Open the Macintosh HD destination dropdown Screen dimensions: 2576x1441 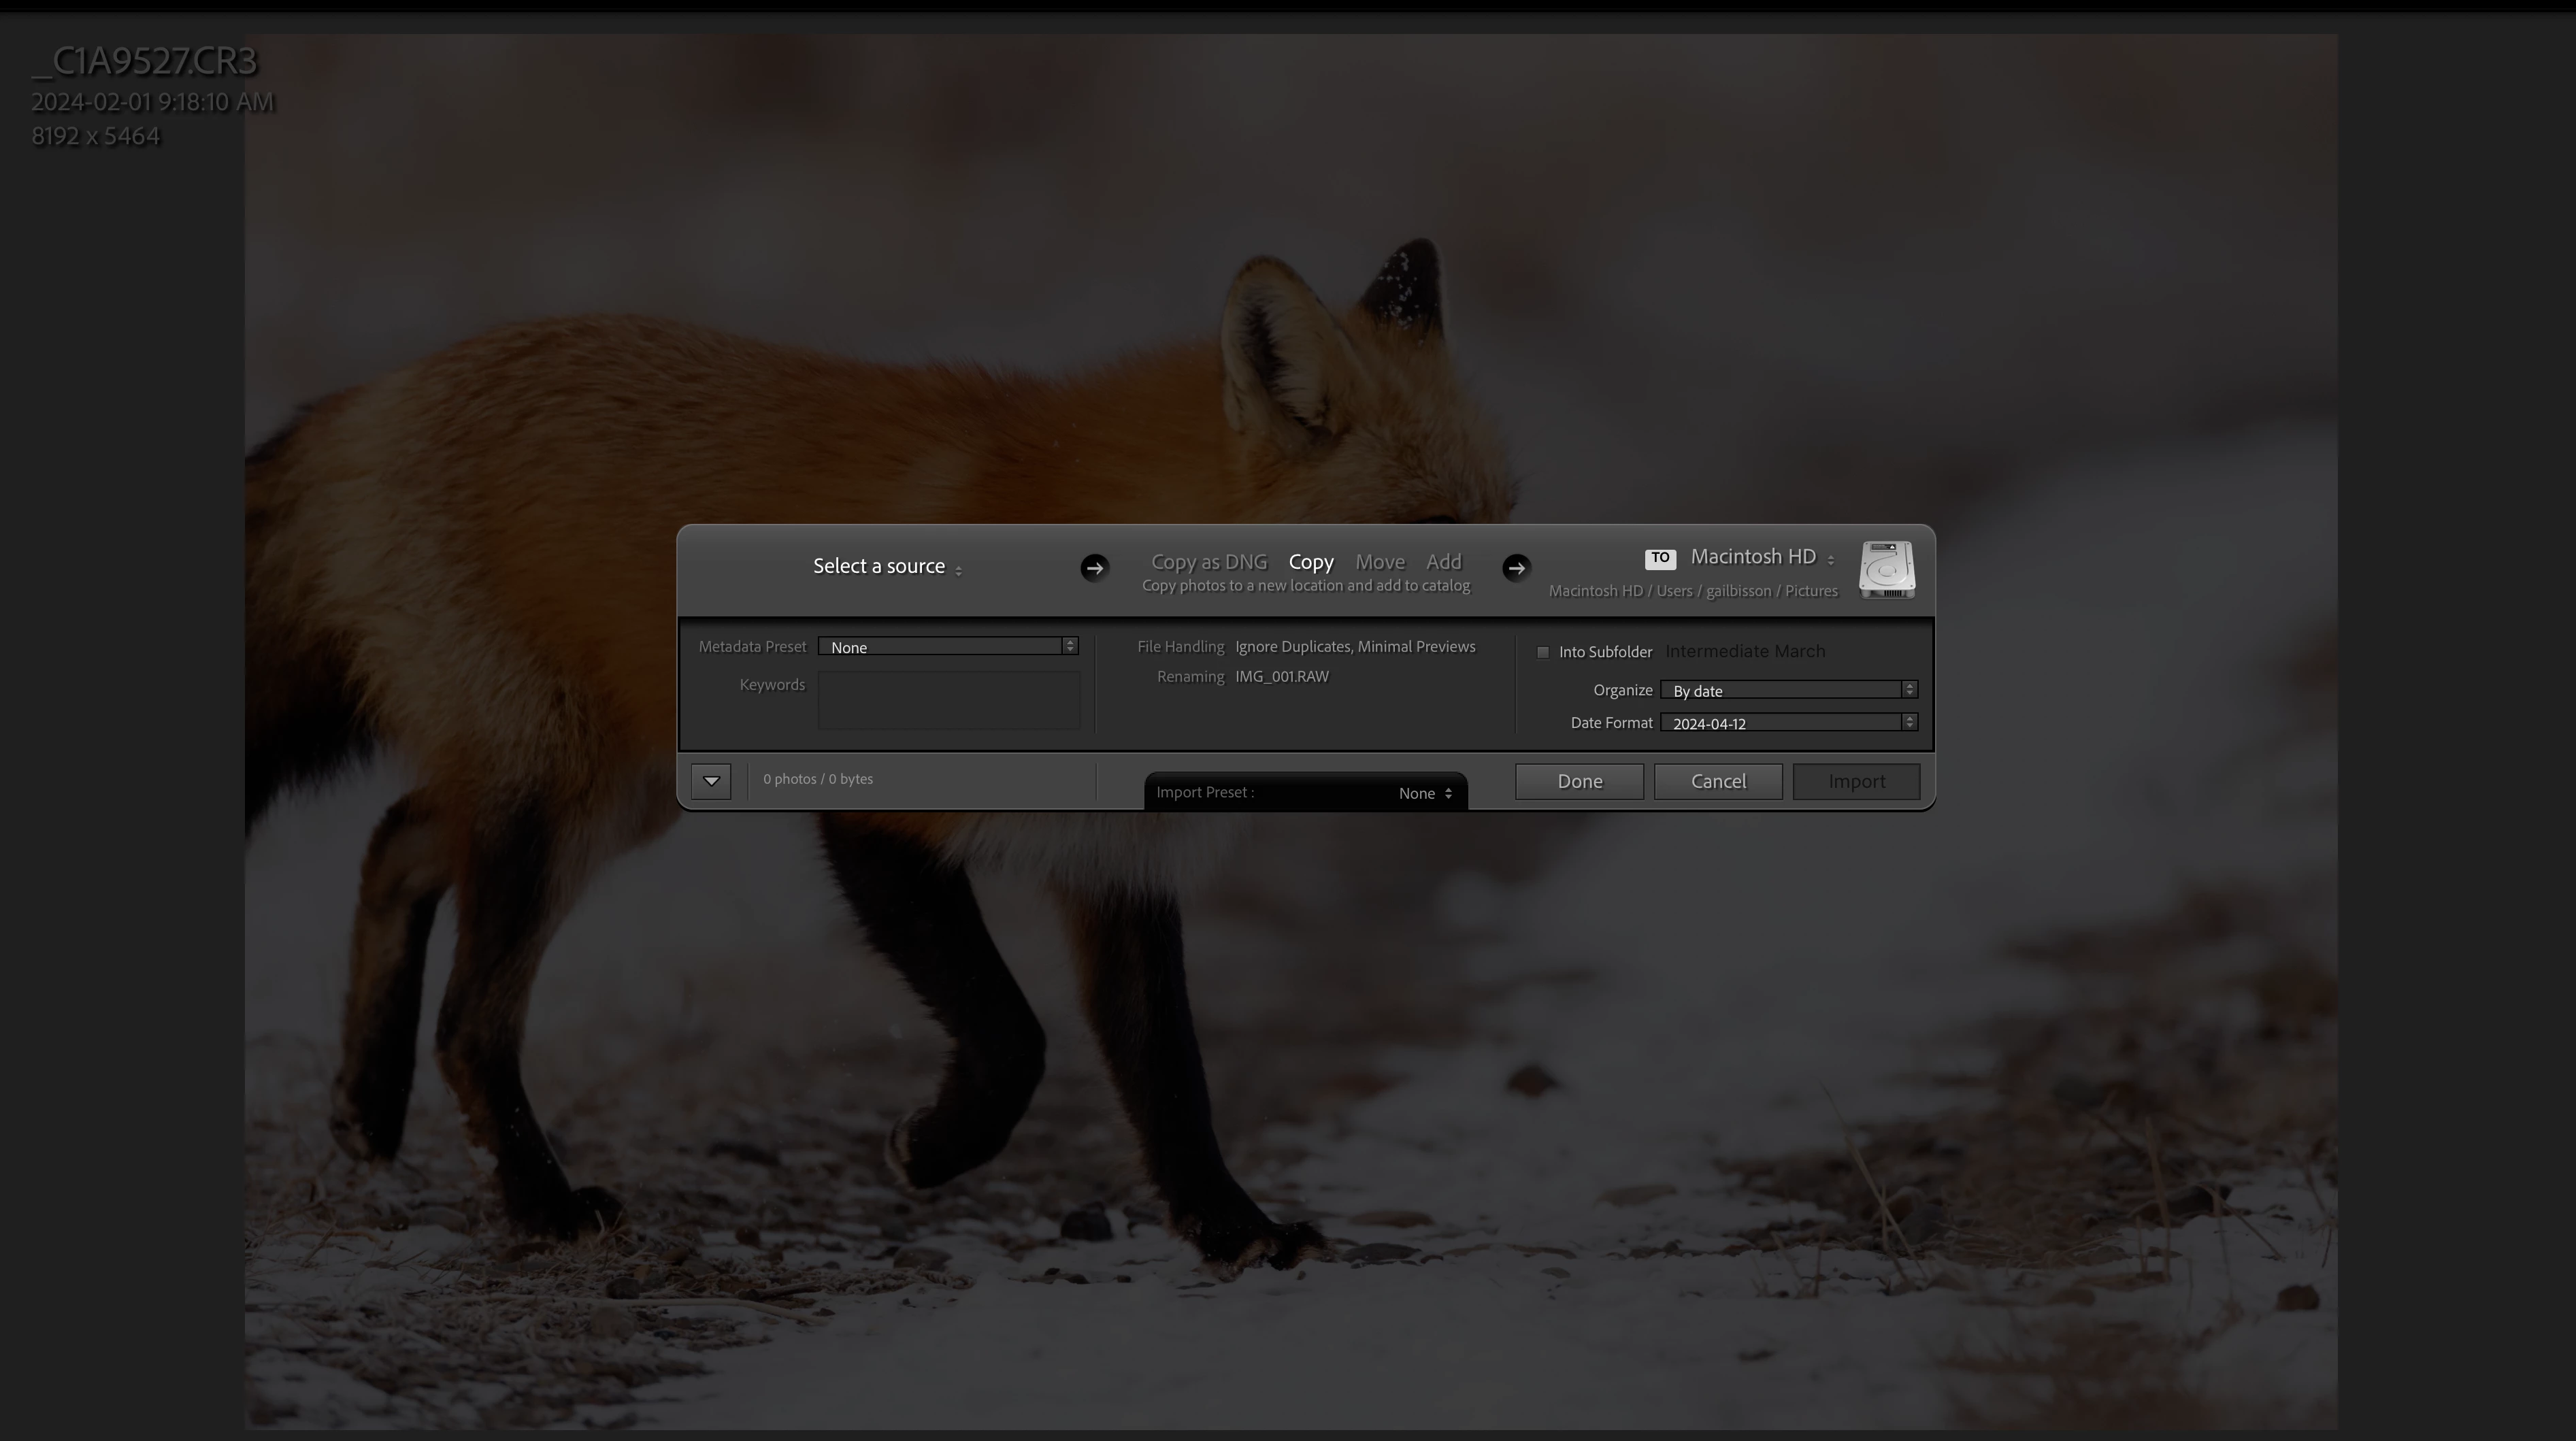[1761, 557]
